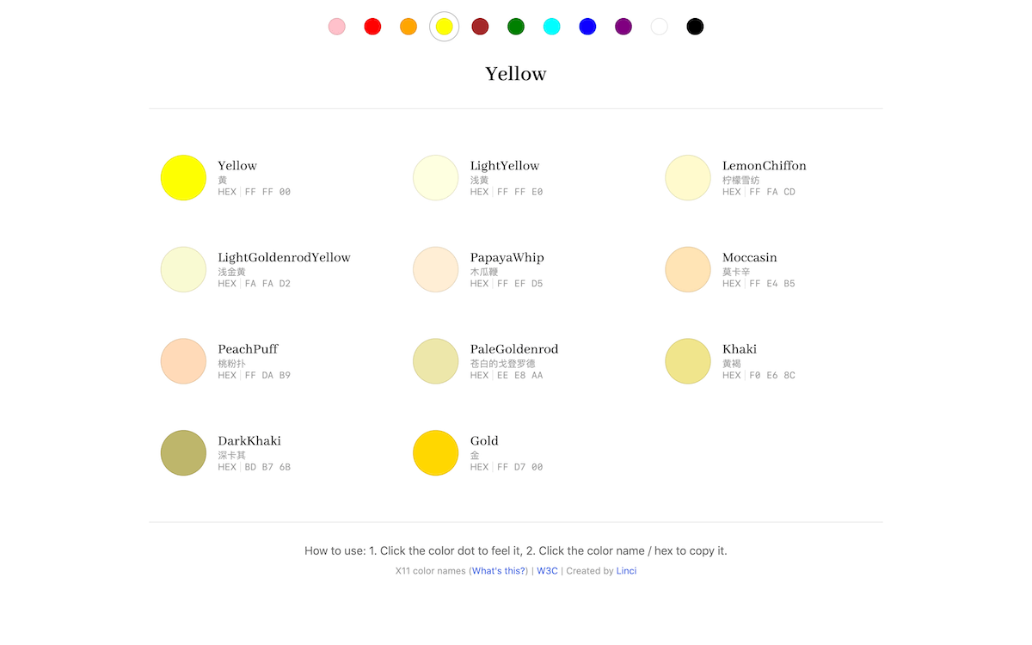Open the W3C link
The height and width of the screenshot is (645, 1032).
547,570
